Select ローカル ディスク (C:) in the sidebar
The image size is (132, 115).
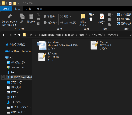tap(18, 107)
